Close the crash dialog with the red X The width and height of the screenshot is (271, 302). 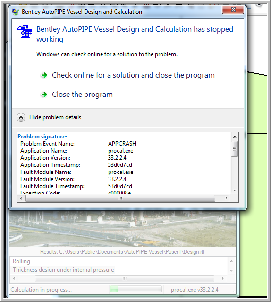coord(233,9)
